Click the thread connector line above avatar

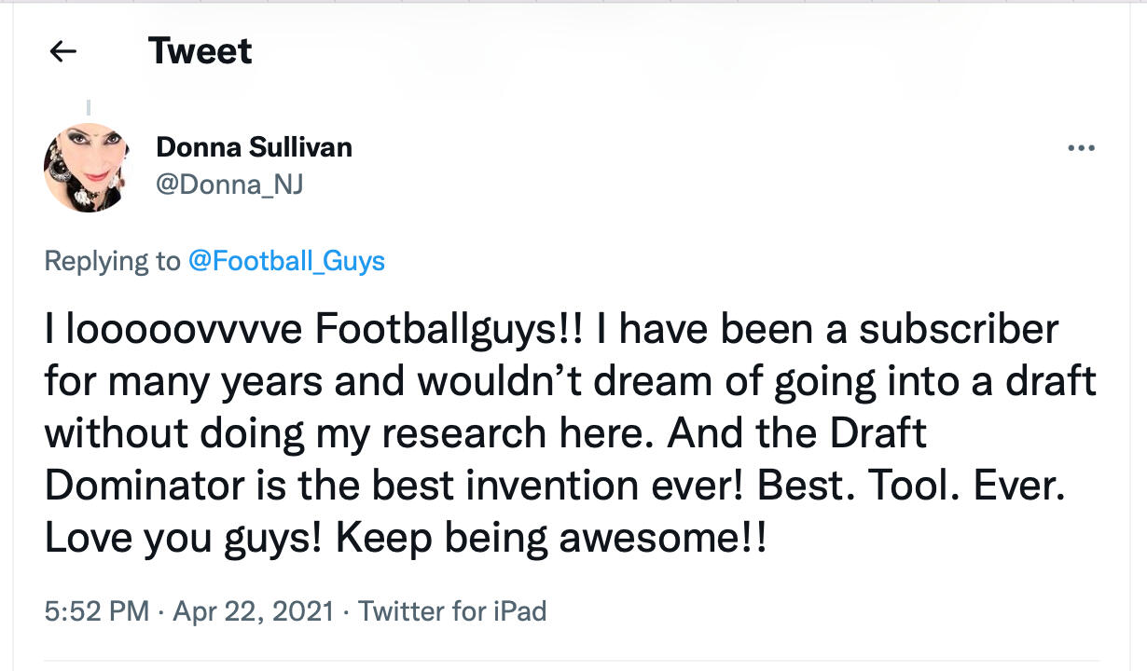pyautogui.click(x=89, y=107)
